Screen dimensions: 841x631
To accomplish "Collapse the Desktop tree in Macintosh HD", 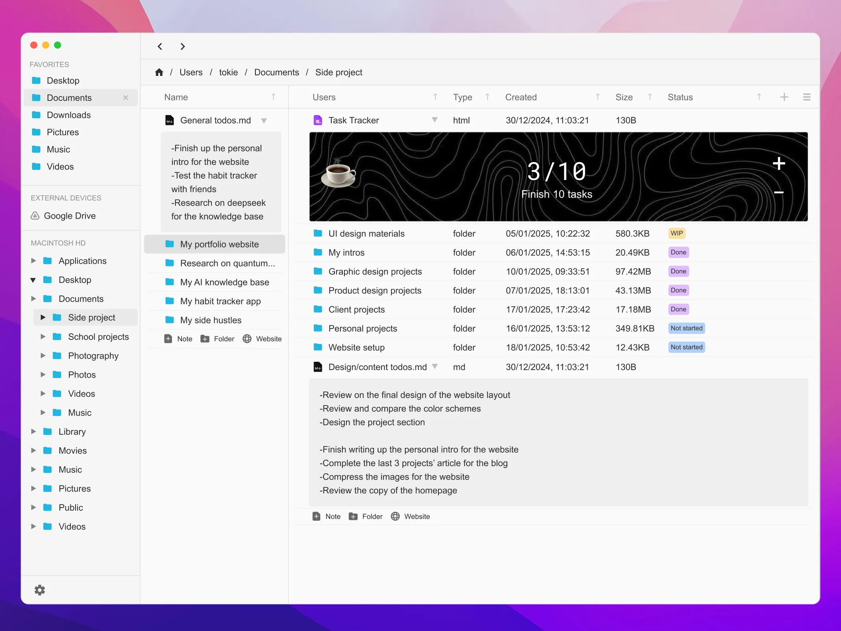I will [34, 280].
